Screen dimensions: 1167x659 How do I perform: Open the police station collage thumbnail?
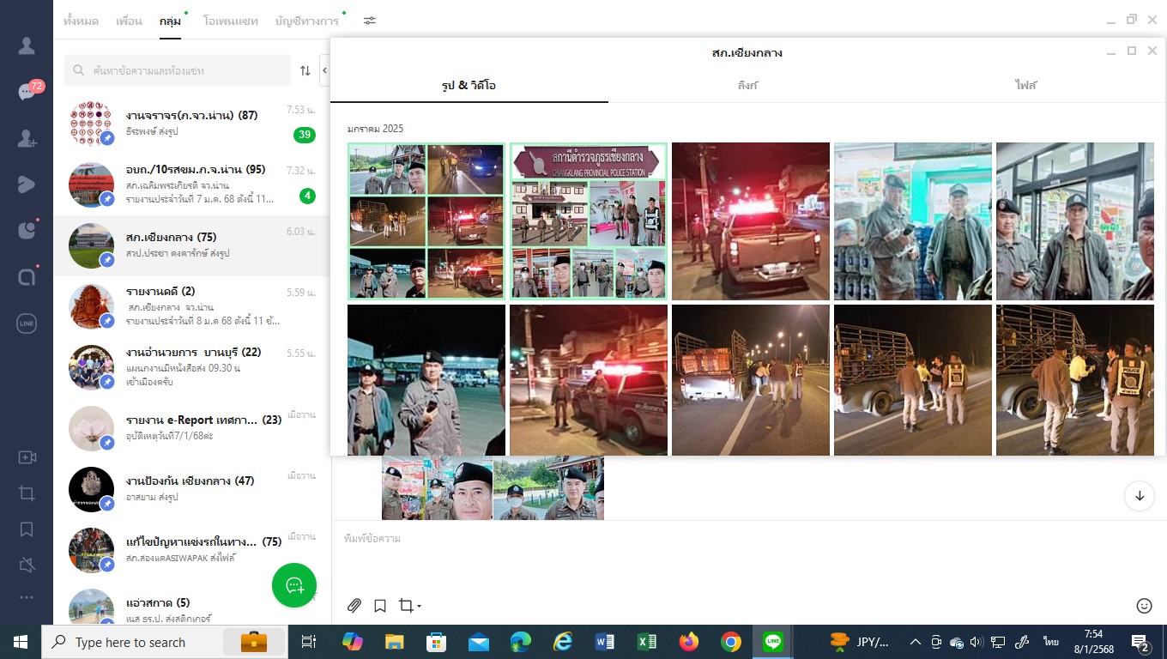coord(588,221)
